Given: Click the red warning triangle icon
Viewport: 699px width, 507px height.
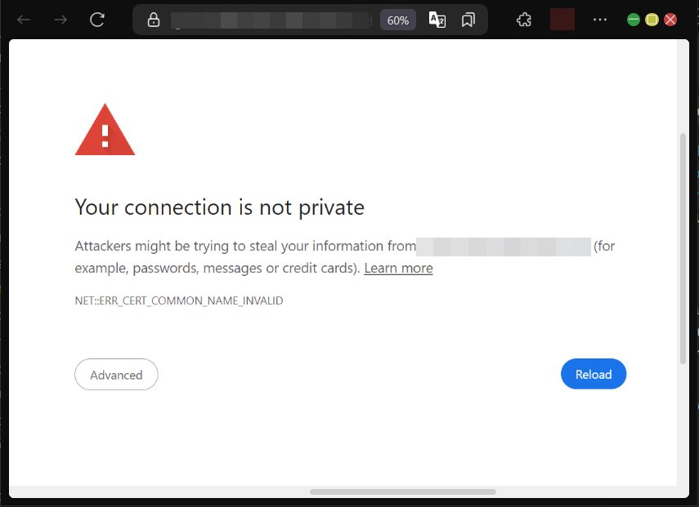Looking at the screenshot, I should point(105,131).
